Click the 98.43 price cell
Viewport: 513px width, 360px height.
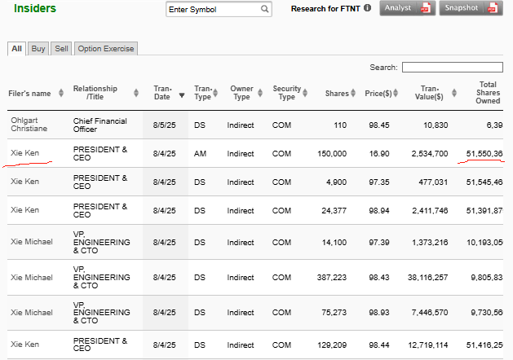click(379, 278)
